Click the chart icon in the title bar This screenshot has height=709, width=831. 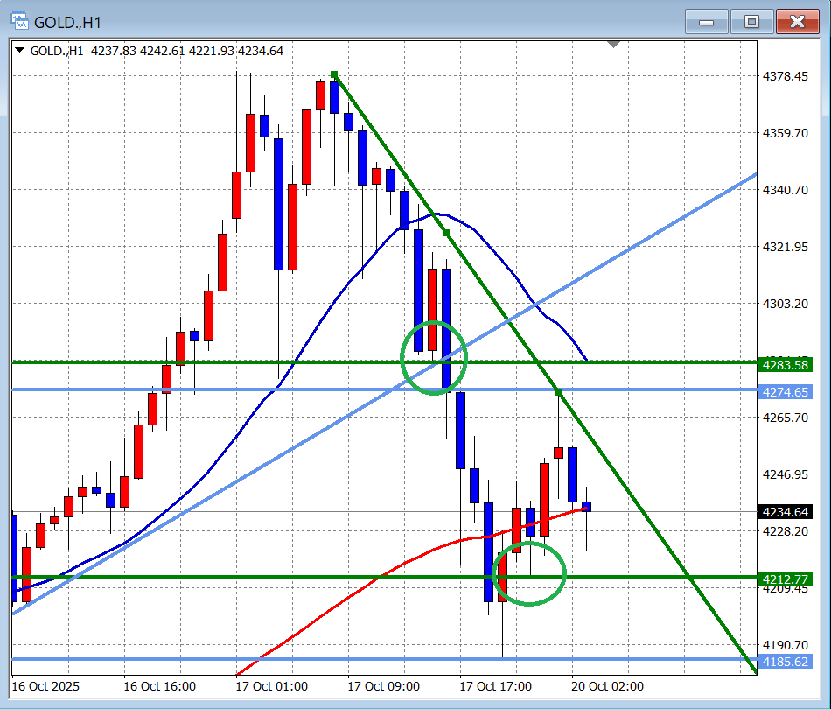18,21
